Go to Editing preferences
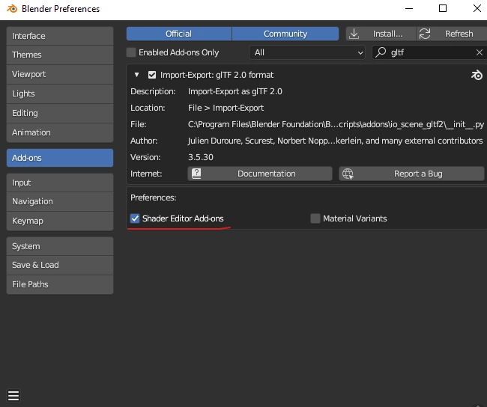This screenshot has width=487, height=407. click(x=60, y=113)
